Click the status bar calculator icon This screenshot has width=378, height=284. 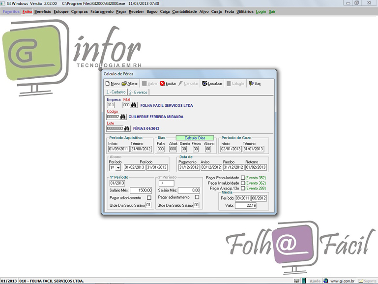pyautogui.click(x=304, y=281)
